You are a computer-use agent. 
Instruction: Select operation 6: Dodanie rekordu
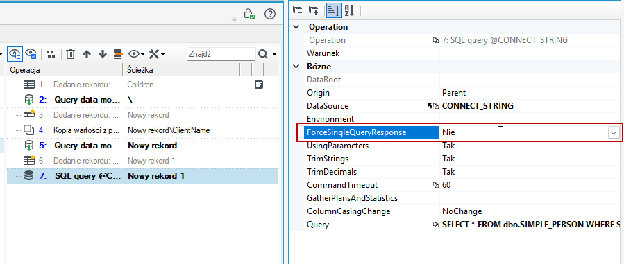point(142,160)
